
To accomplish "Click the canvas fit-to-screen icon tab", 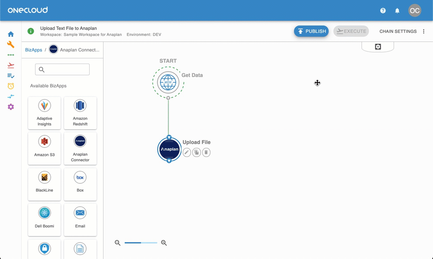I will pos(378,47).
